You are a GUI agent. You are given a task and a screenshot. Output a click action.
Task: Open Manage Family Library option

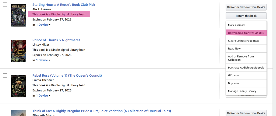(242, 91)
